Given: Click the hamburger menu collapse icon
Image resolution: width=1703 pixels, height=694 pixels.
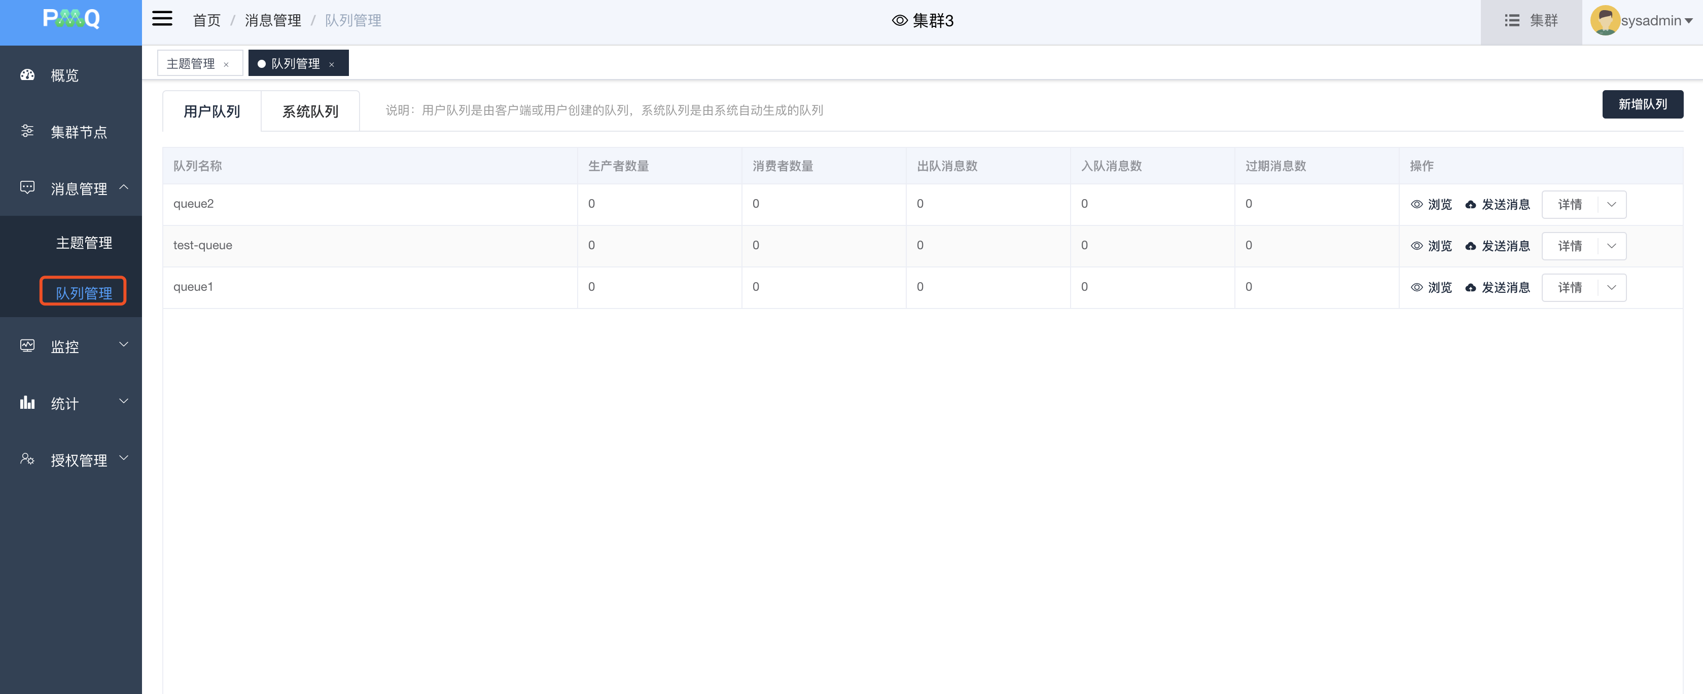Looking at the screenshot, I should point(162,19).
